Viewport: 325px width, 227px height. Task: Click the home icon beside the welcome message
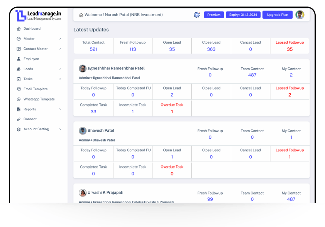click(x=81, y=14)
